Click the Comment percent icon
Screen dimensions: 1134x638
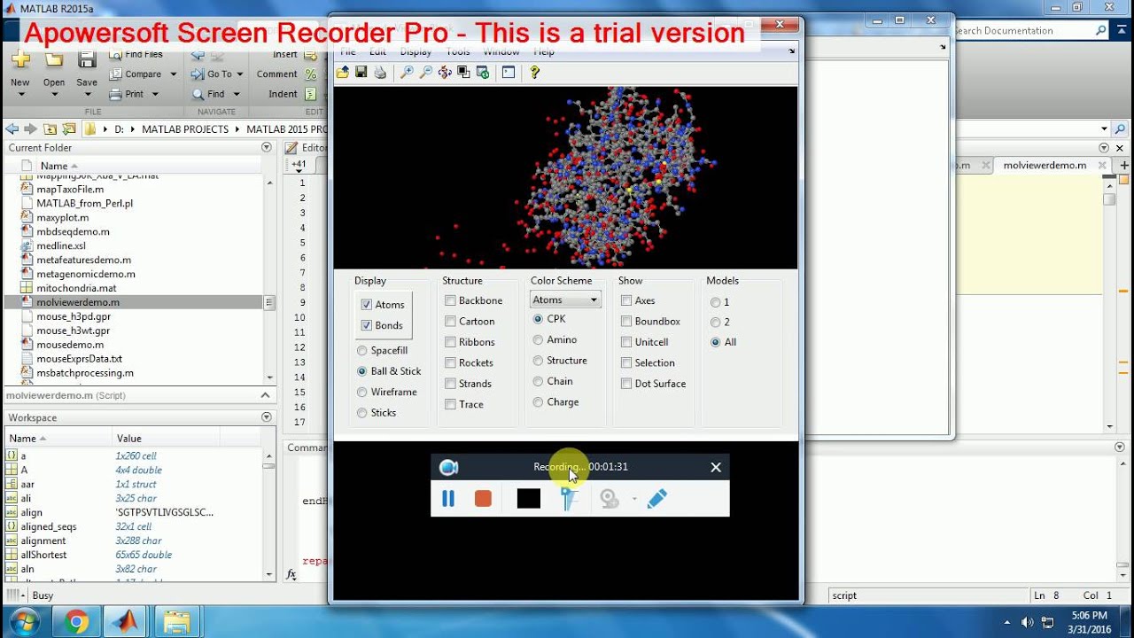(x=310, y=74)
